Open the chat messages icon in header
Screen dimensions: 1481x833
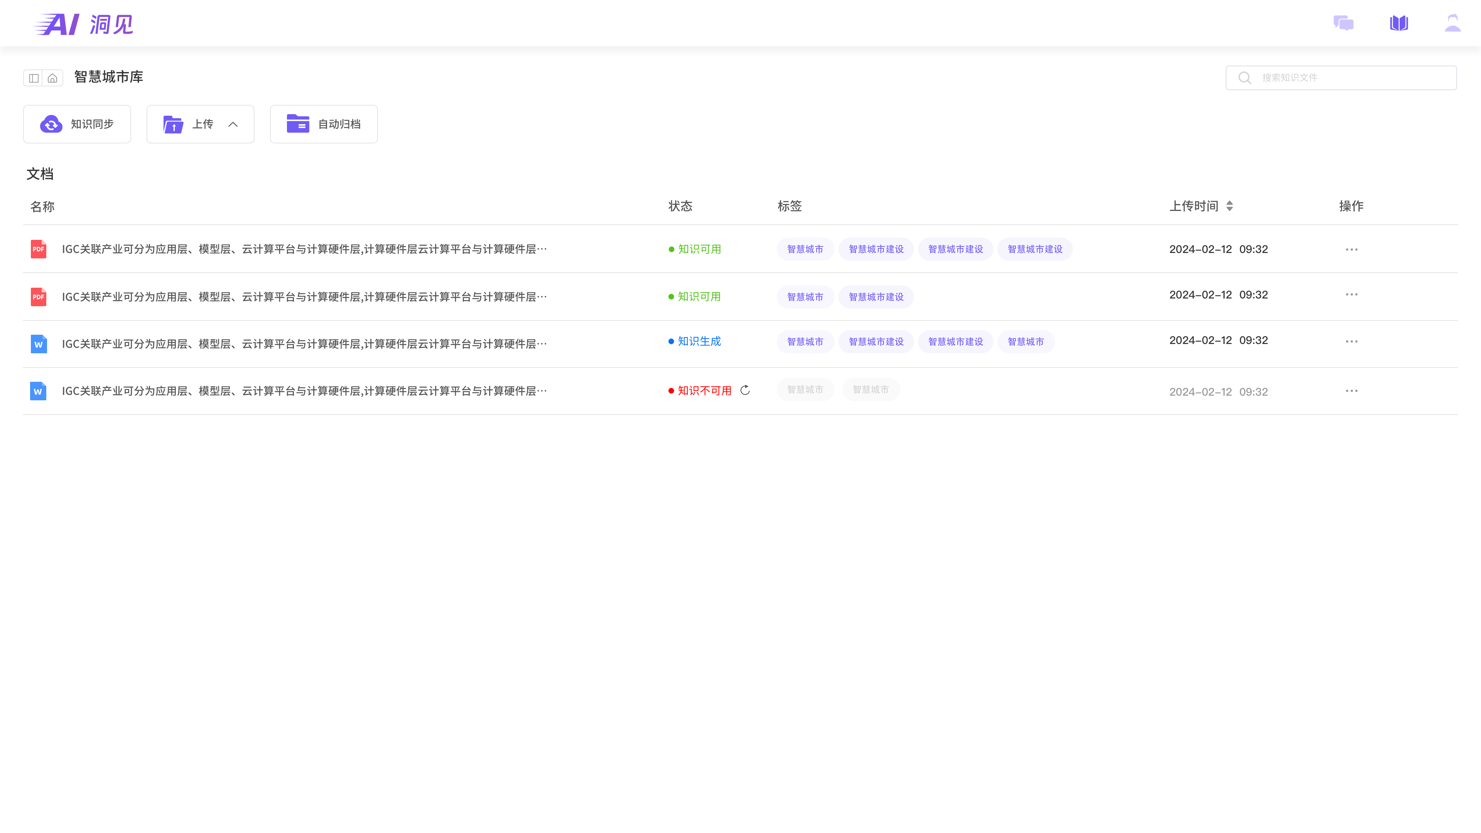(1344, 23)
